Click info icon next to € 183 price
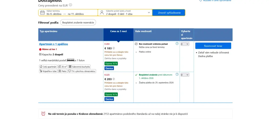Viewport: 269px width, 123px height. click(113, 48)
